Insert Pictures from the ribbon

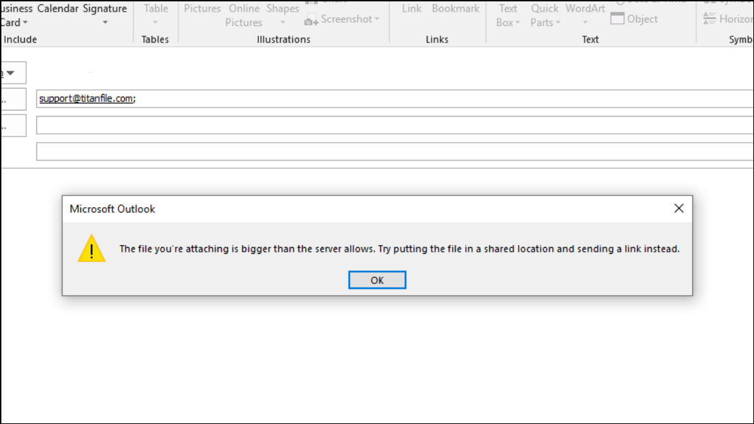click(x=202, y=9)
